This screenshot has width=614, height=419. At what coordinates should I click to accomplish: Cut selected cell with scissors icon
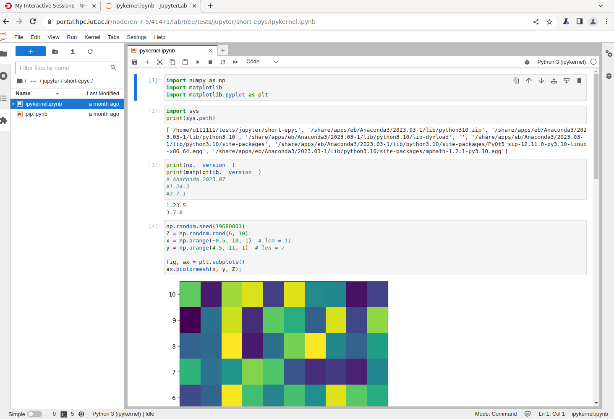[x=160, y=62]
